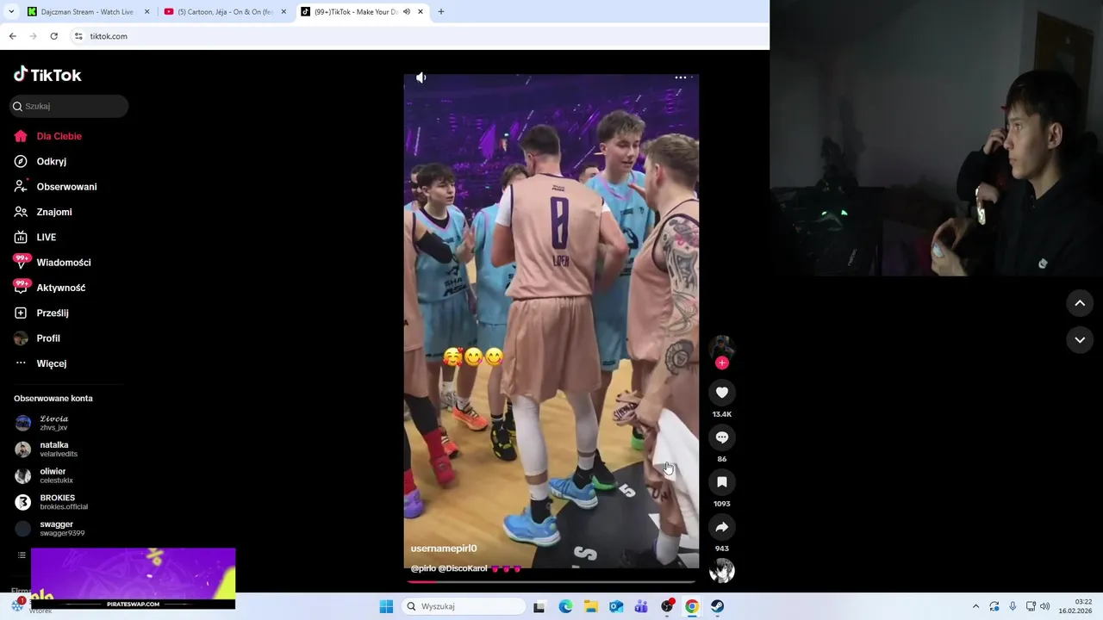
Task: Open the tab search dropdown
Action: [11, 12]
